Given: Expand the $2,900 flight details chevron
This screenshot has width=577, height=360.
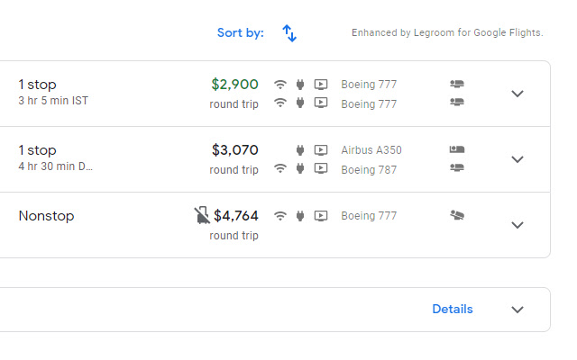Looking at the screenshot, I should coord(517,94).
